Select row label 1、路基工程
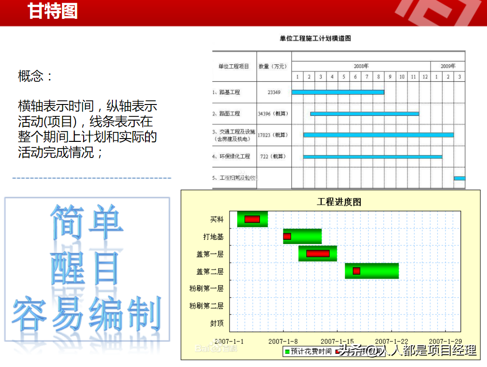The image size is (487, 367). pos(226,92)
